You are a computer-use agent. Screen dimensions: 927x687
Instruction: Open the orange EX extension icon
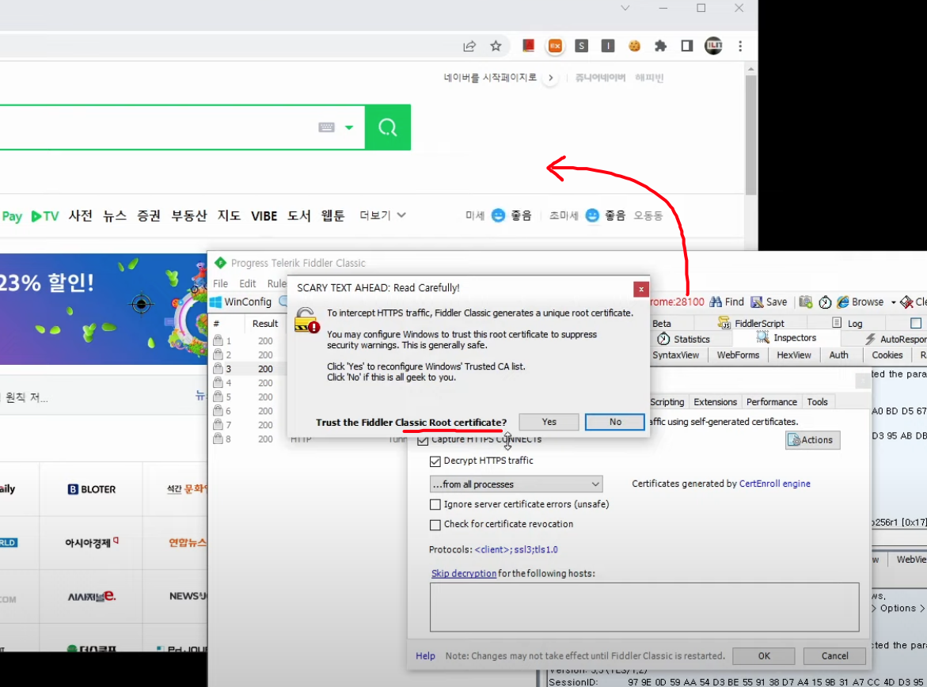pyautogui.click(x=555, y=46)
